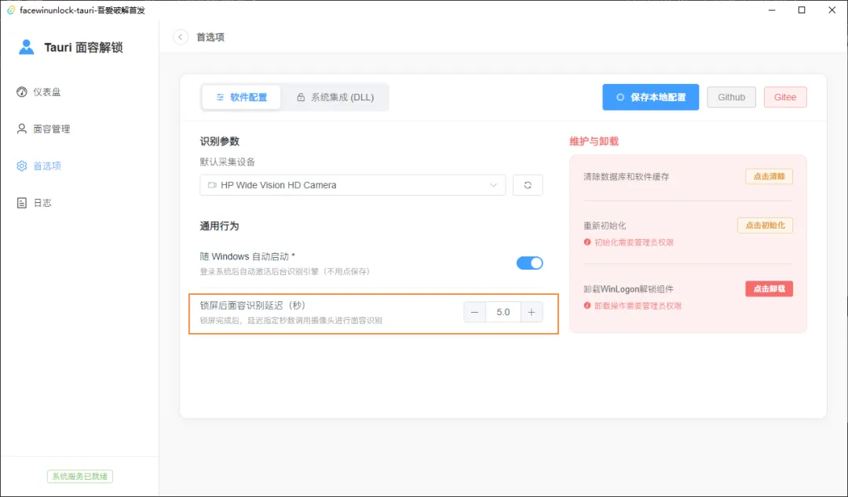Expand the HP Wide Vision HD Camera dropdown
Image resolution: width=848 pixels, height=497 pixels.
coord(353,185)
